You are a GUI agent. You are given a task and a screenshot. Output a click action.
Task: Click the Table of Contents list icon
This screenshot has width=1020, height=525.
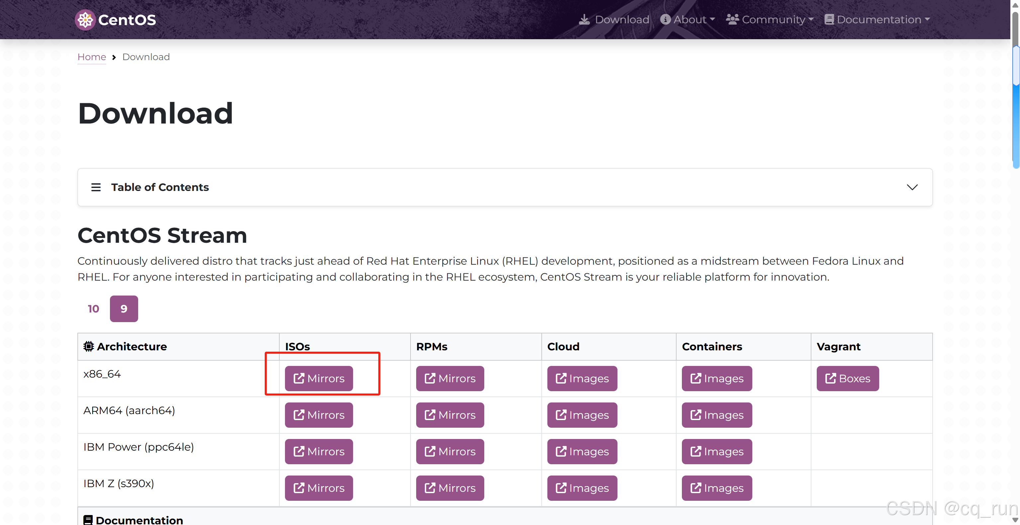96,187
